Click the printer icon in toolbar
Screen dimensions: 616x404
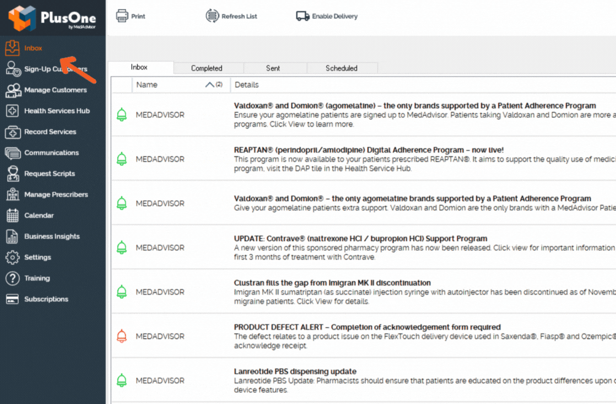122,16
